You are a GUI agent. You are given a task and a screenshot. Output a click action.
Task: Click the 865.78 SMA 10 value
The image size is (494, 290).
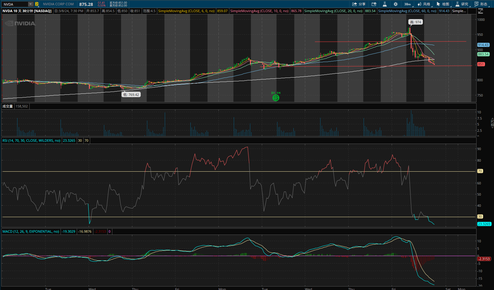[296, 11]
